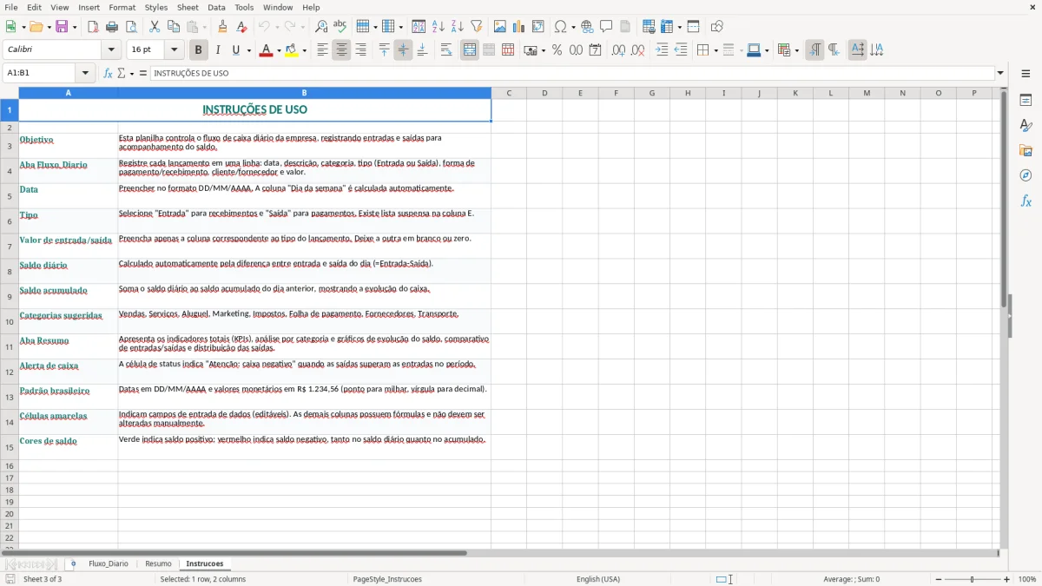Viewport: 1042px width, 586px height.
Task: Click the Save document icon
Action: (62, 27)
